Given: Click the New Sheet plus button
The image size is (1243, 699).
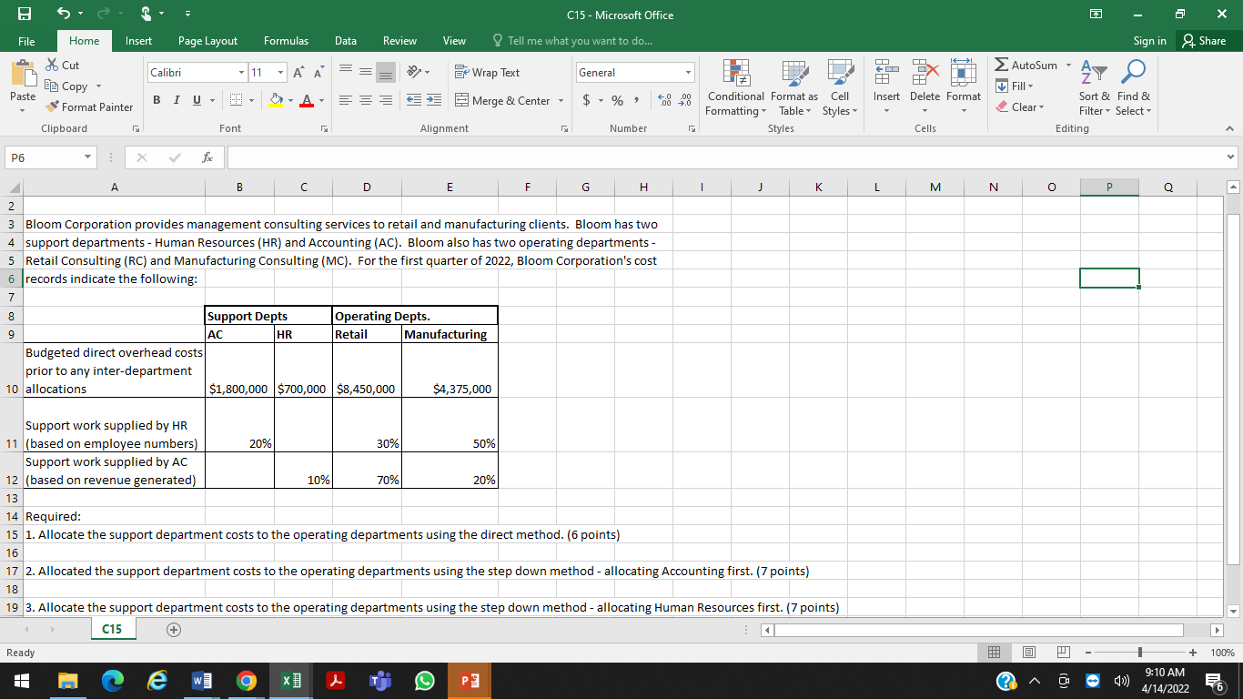Looking at the screenshot, I should pyautogui.click(x=173, y=628).
